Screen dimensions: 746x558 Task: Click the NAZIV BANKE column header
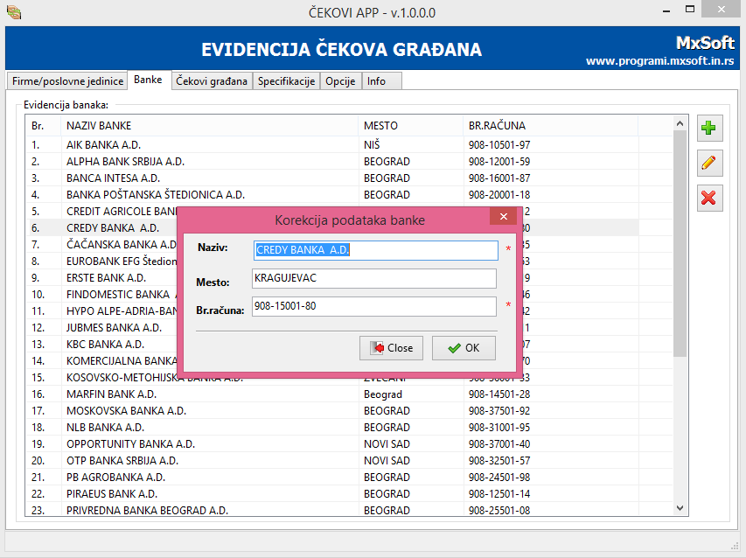pyautogui.click(x=209, y=126)
